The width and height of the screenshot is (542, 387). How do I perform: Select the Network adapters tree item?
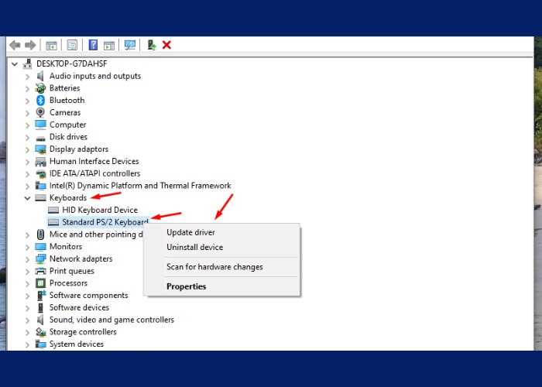point(81,259)
